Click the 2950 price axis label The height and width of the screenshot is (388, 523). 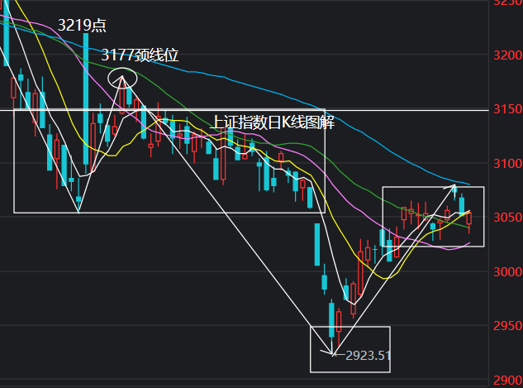(x=508, y=326)
